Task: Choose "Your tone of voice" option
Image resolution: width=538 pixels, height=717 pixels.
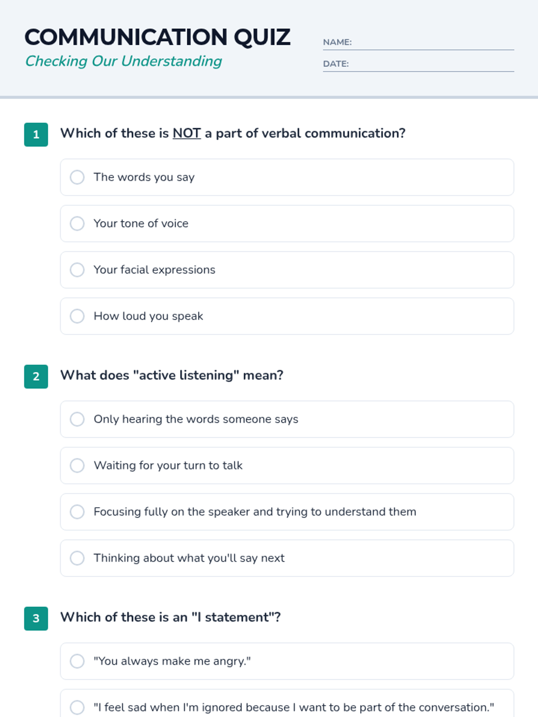Action: 77,223
